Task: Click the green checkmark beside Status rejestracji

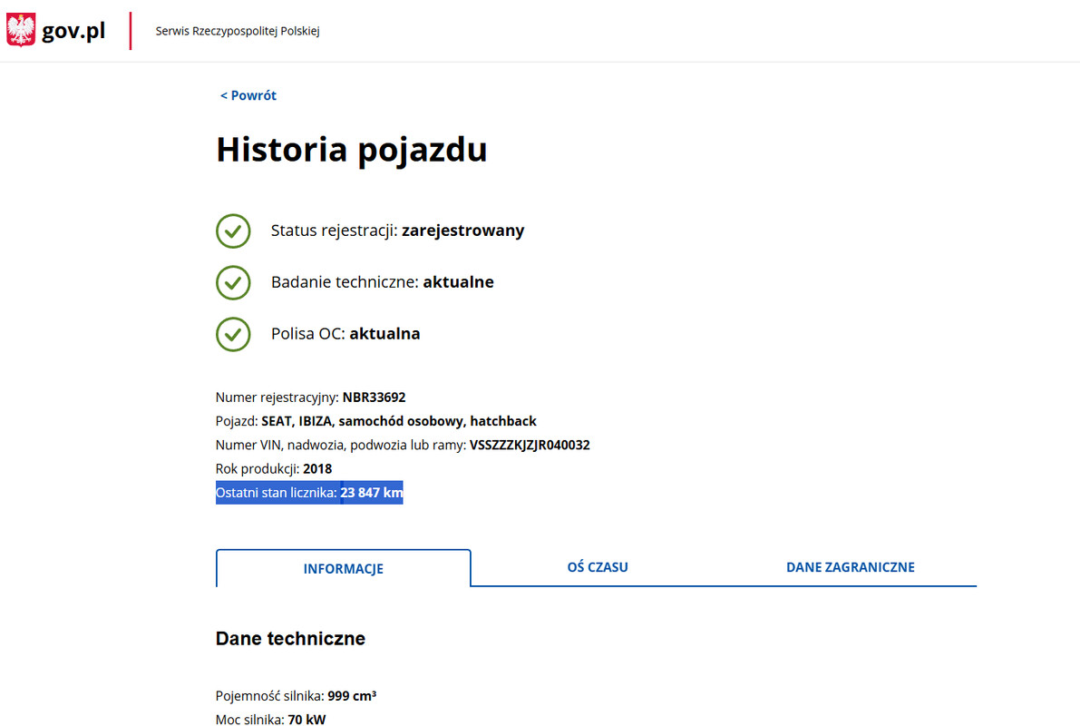Action: click(233, 231)
